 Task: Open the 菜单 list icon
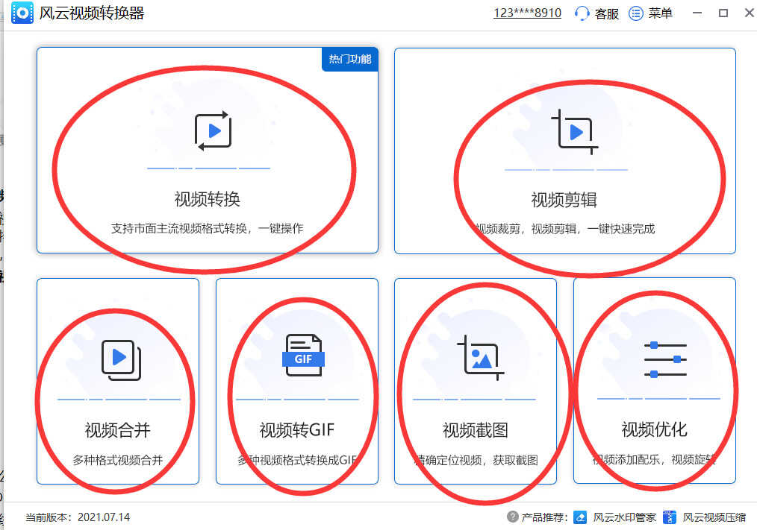(x=636, y=13)
